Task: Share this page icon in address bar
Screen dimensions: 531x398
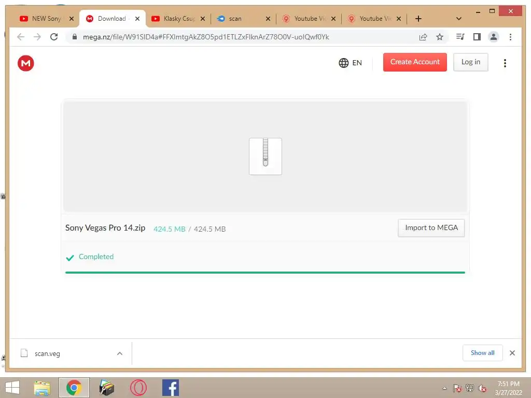Action: tap(423, 37)
